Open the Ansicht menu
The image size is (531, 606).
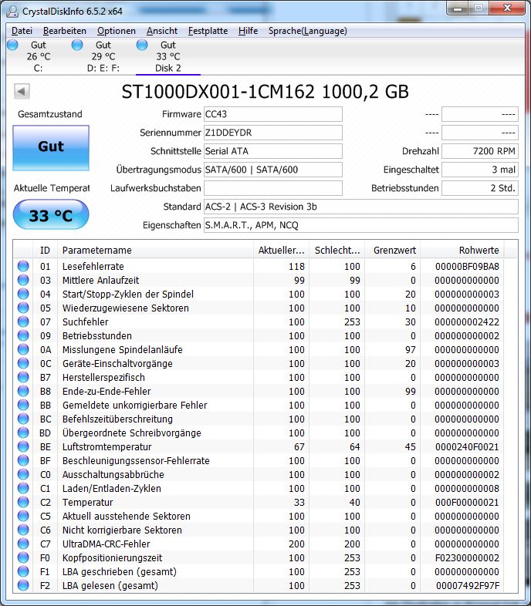coord(162,31)
